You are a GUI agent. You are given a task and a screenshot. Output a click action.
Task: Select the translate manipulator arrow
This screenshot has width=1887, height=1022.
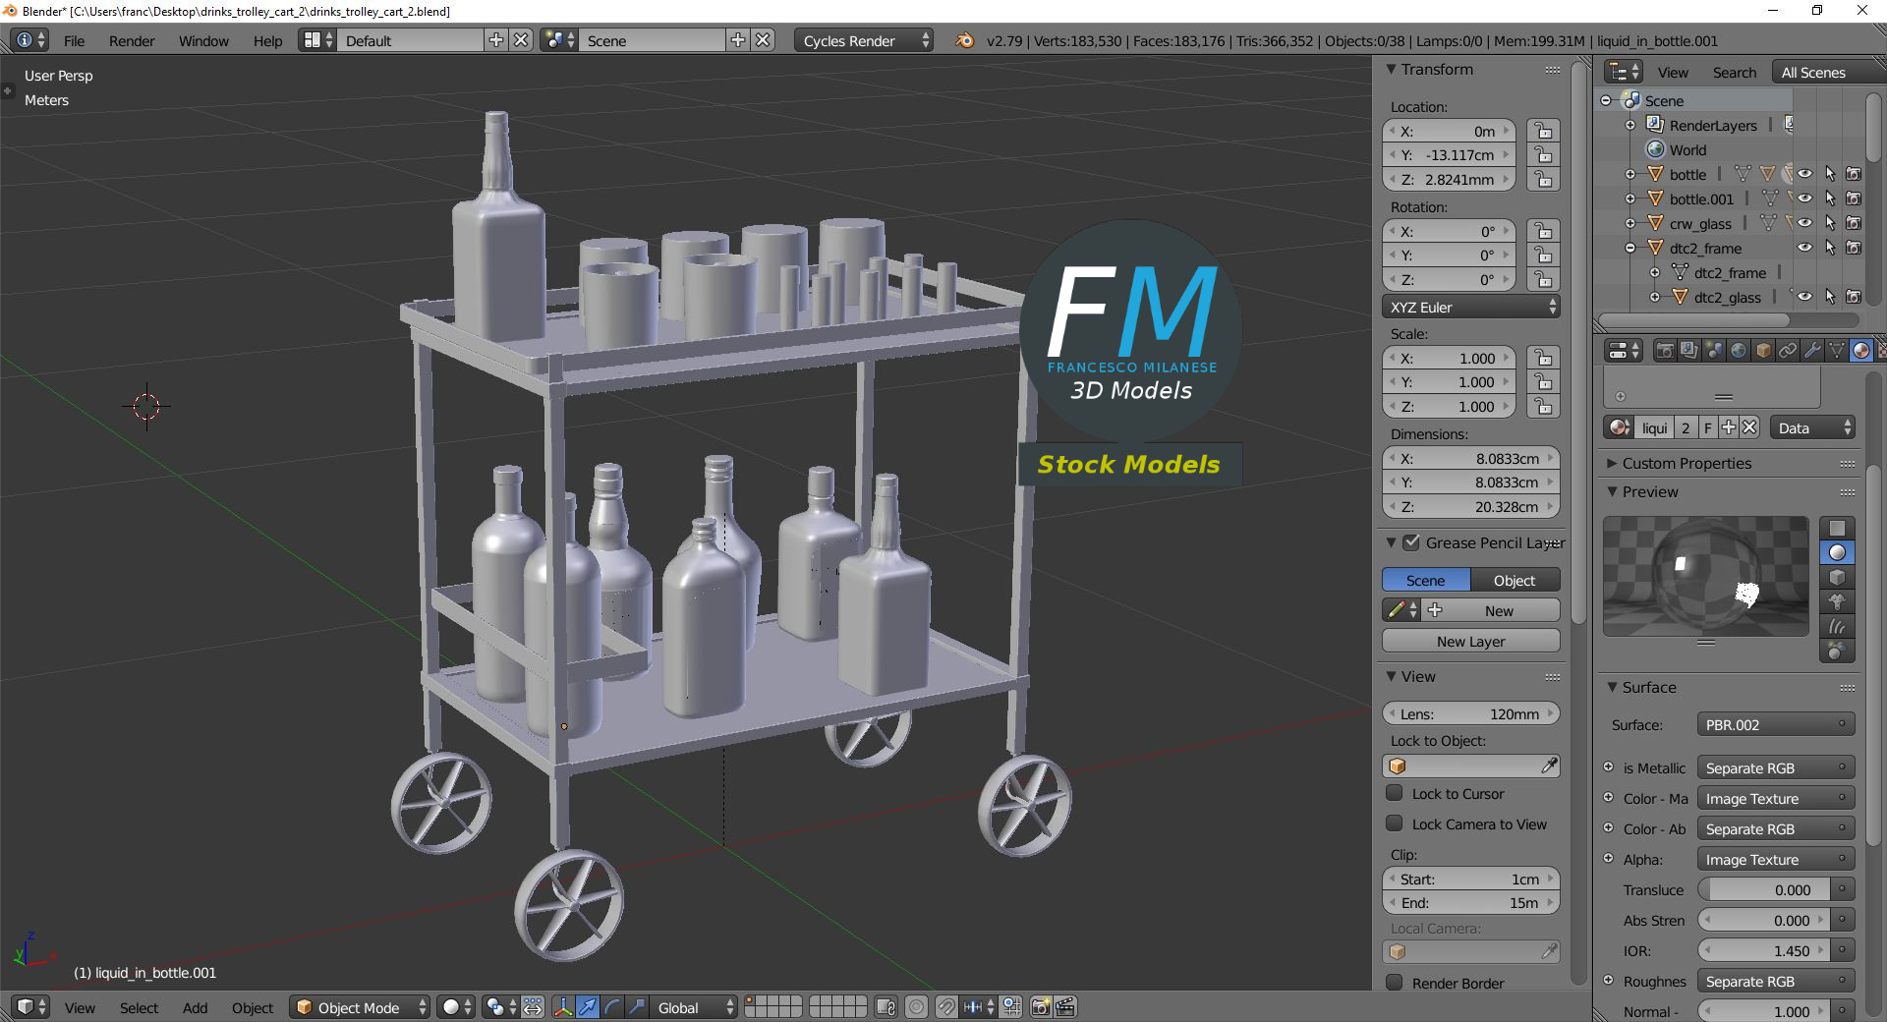pyautogui.click(x=588, y=1007)
